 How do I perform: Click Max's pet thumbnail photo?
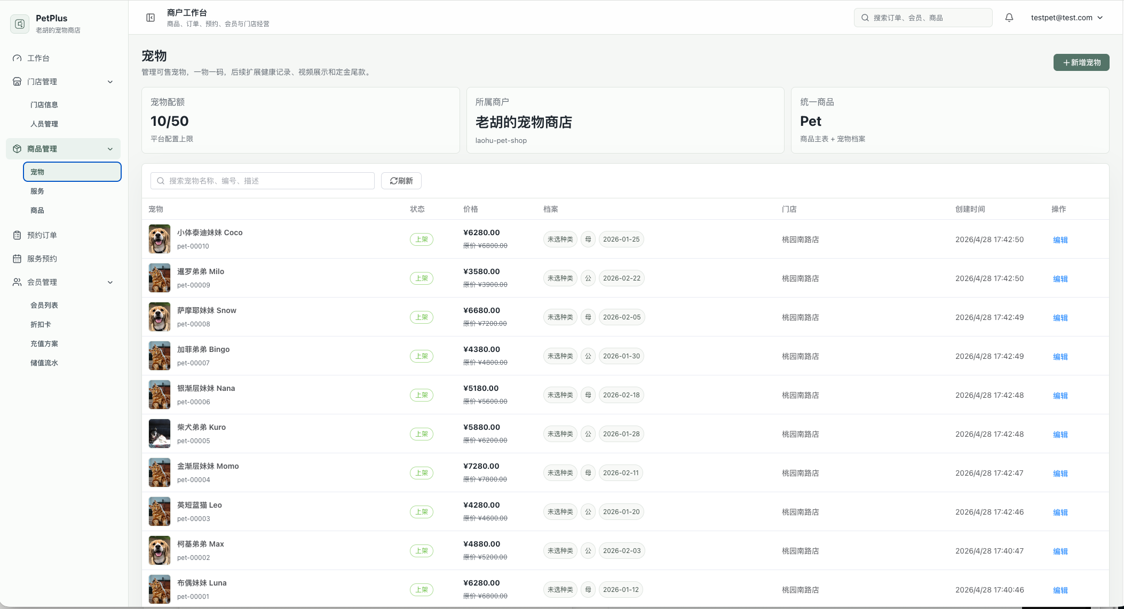pyautogui.click(x=160, y=550)
